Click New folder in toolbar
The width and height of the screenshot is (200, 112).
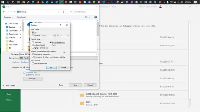(x=22, y=17)
